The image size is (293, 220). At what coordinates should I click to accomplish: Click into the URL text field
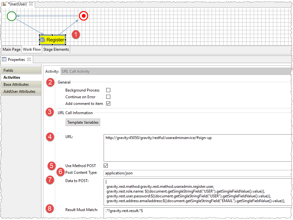click(197, 148)
